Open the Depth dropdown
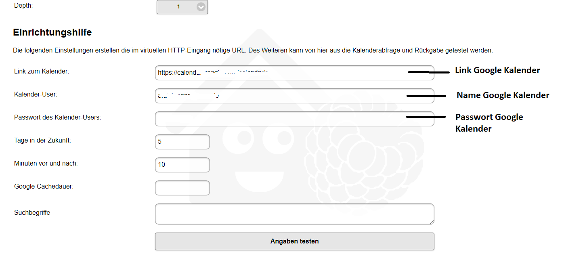 pyautogui.click(x=182, y=7)
